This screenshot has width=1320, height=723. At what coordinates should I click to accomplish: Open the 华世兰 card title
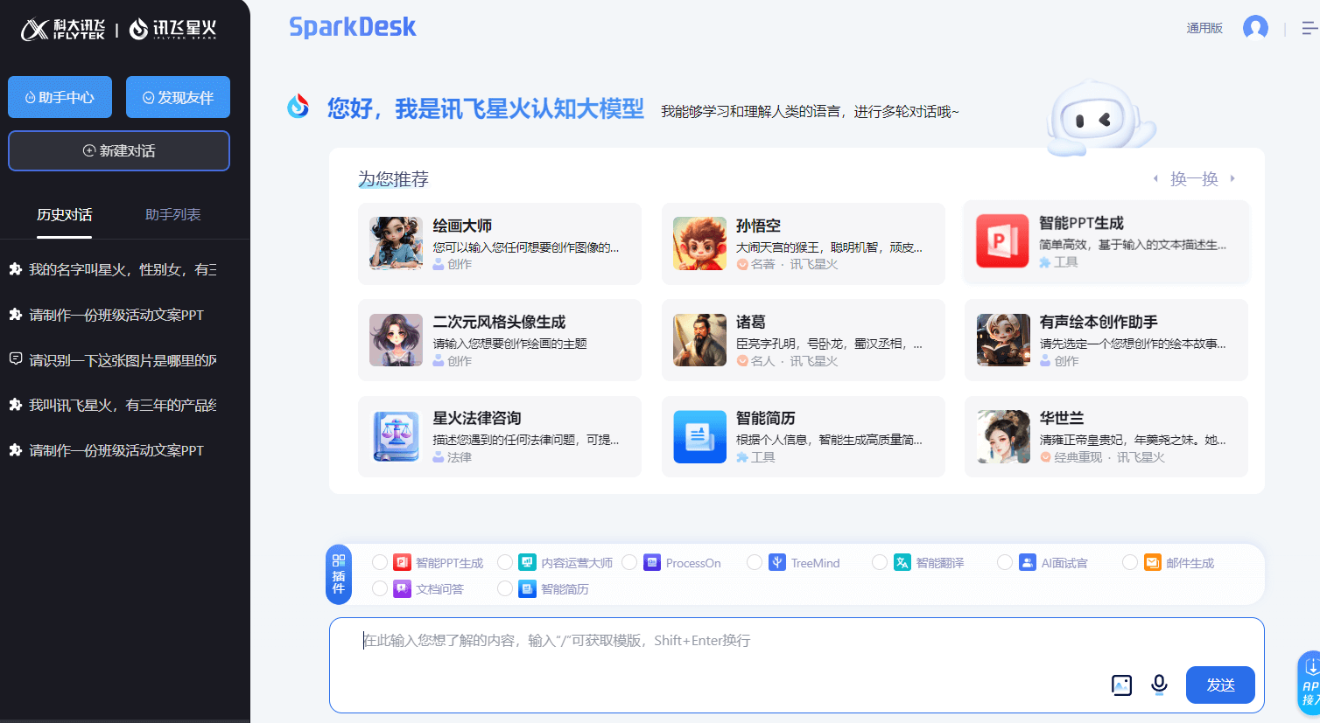[x=1062, y=418]
